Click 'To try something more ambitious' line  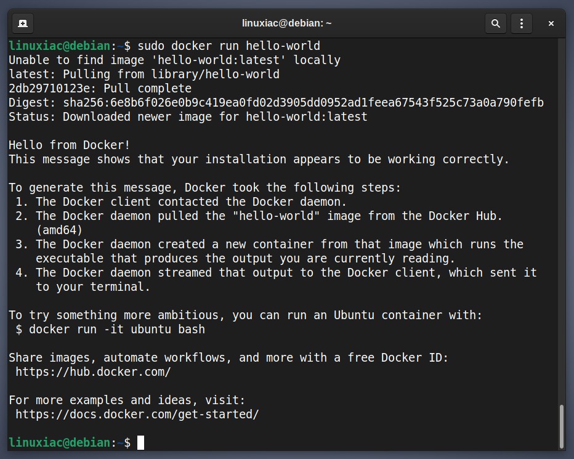click(x=245, y=315)
